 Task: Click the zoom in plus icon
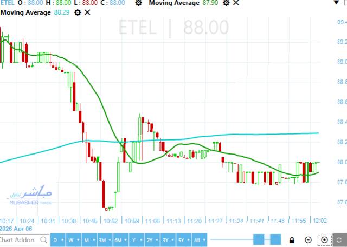pos(324,240)
